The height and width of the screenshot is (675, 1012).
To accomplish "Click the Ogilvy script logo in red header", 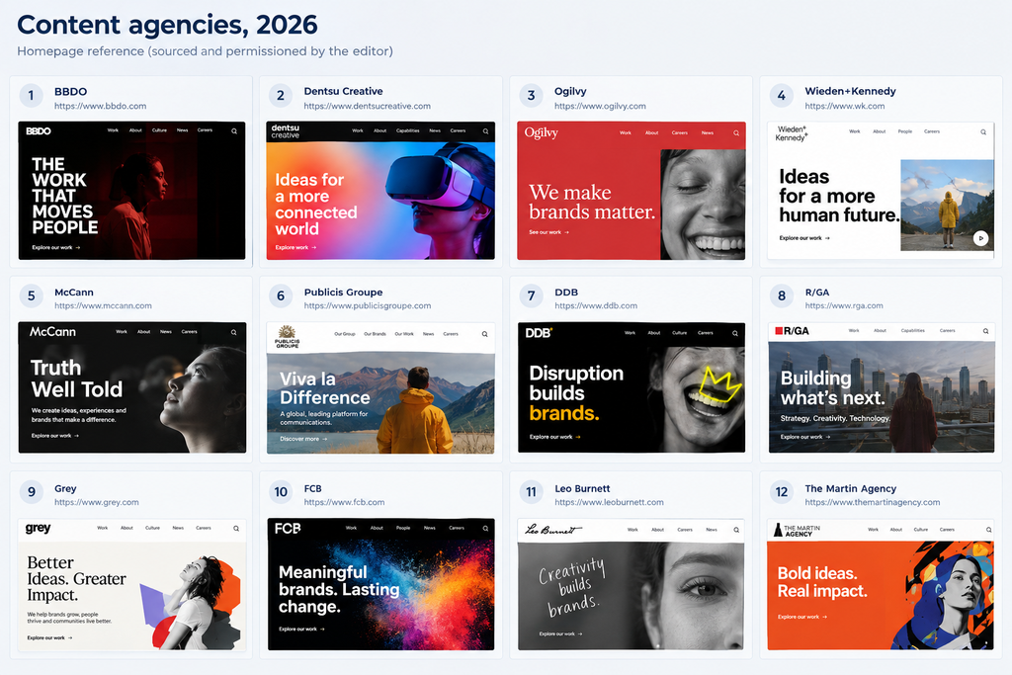I will [x=541, y=133].
